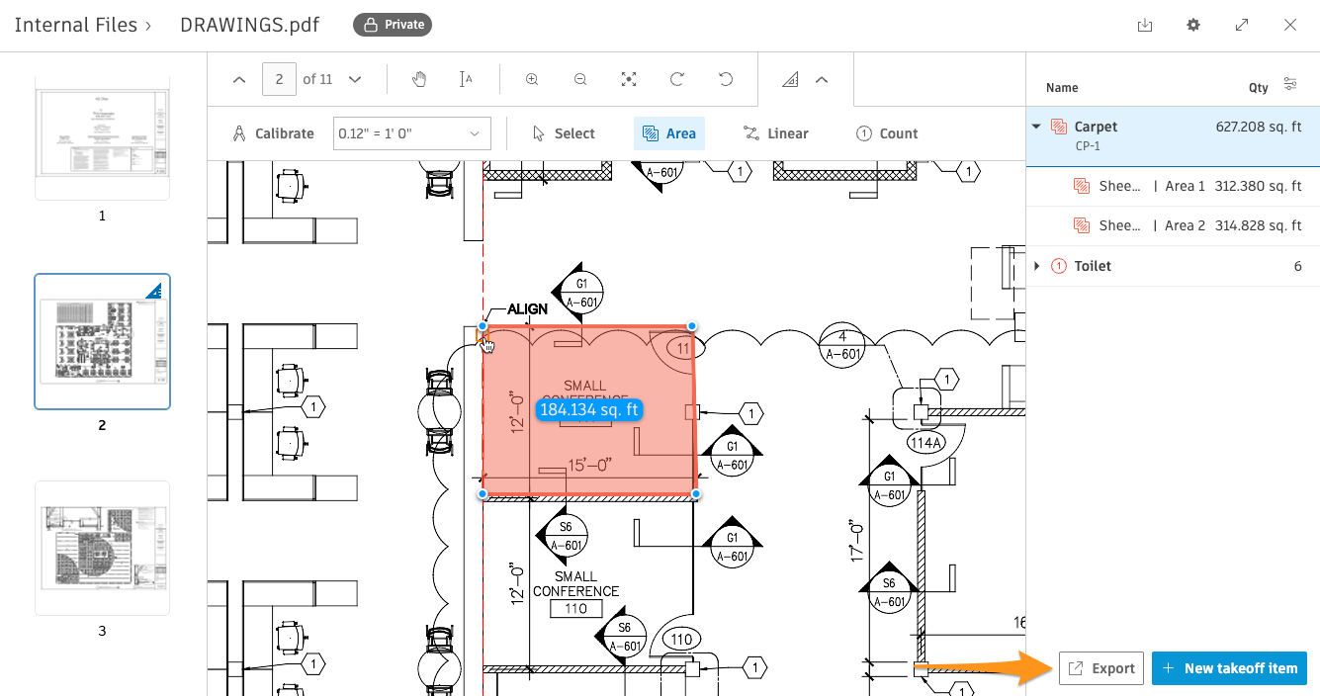
Task: Click the New takeoff item button
Action: [x=1230, y=668]
